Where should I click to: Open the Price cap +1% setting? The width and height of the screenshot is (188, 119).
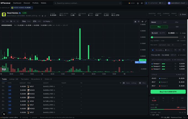coord(156,55)
